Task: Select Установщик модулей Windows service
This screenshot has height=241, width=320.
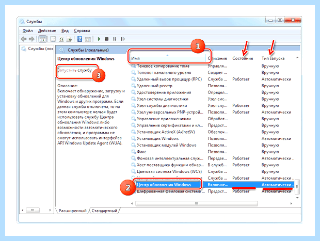Action: 167,145
